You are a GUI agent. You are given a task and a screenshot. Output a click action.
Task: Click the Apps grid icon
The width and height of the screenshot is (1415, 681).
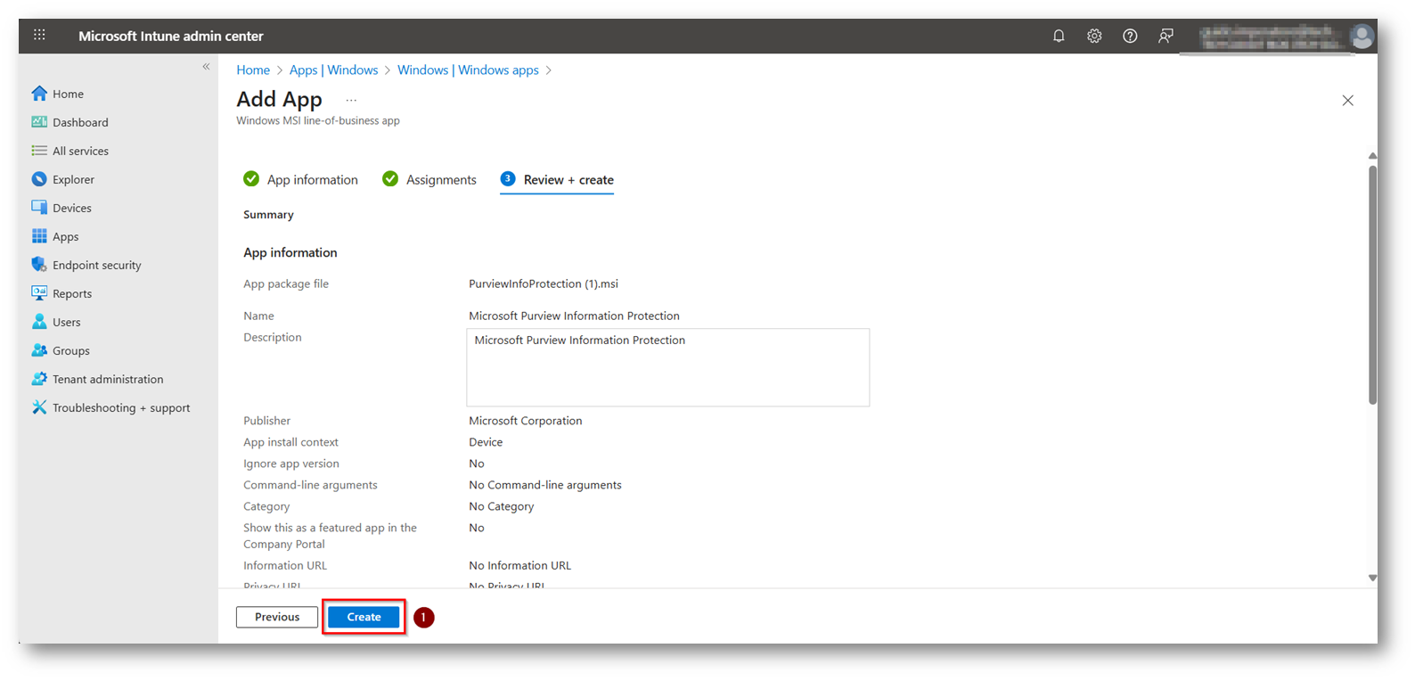[39, 236]
